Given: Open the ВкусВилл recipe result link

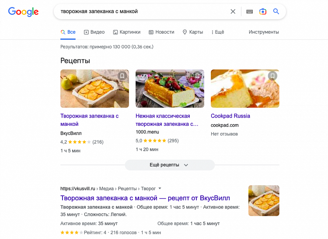Looking at the screenshot, I should point(145,198).
